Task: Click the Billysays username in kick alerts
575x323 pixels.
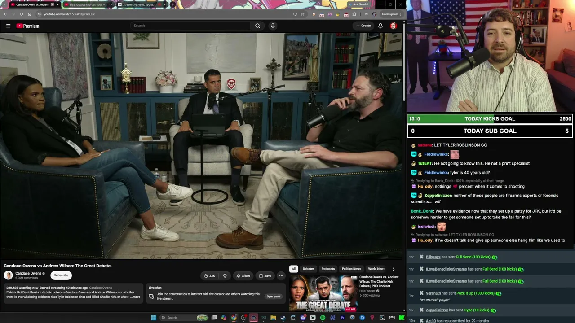Action: click(433, 257)
